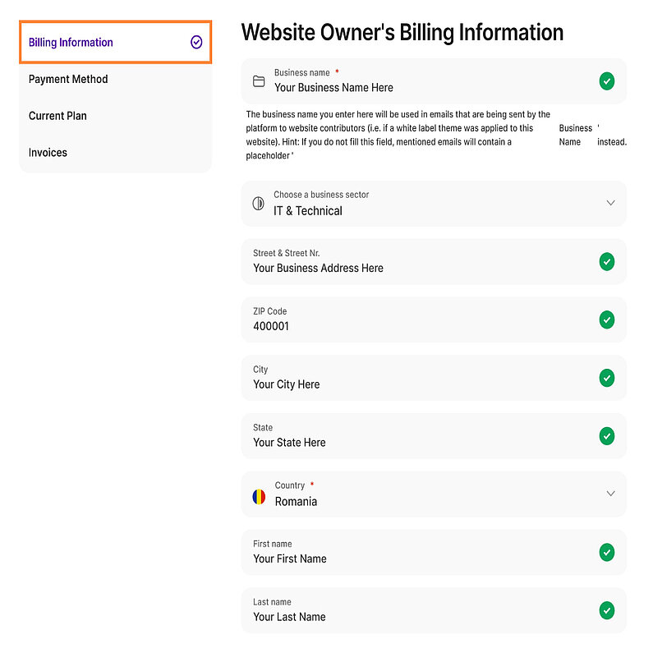Click green checkmark in Last name field
Viewport: 653px width, 653px height.
click(x=606, y=610)
